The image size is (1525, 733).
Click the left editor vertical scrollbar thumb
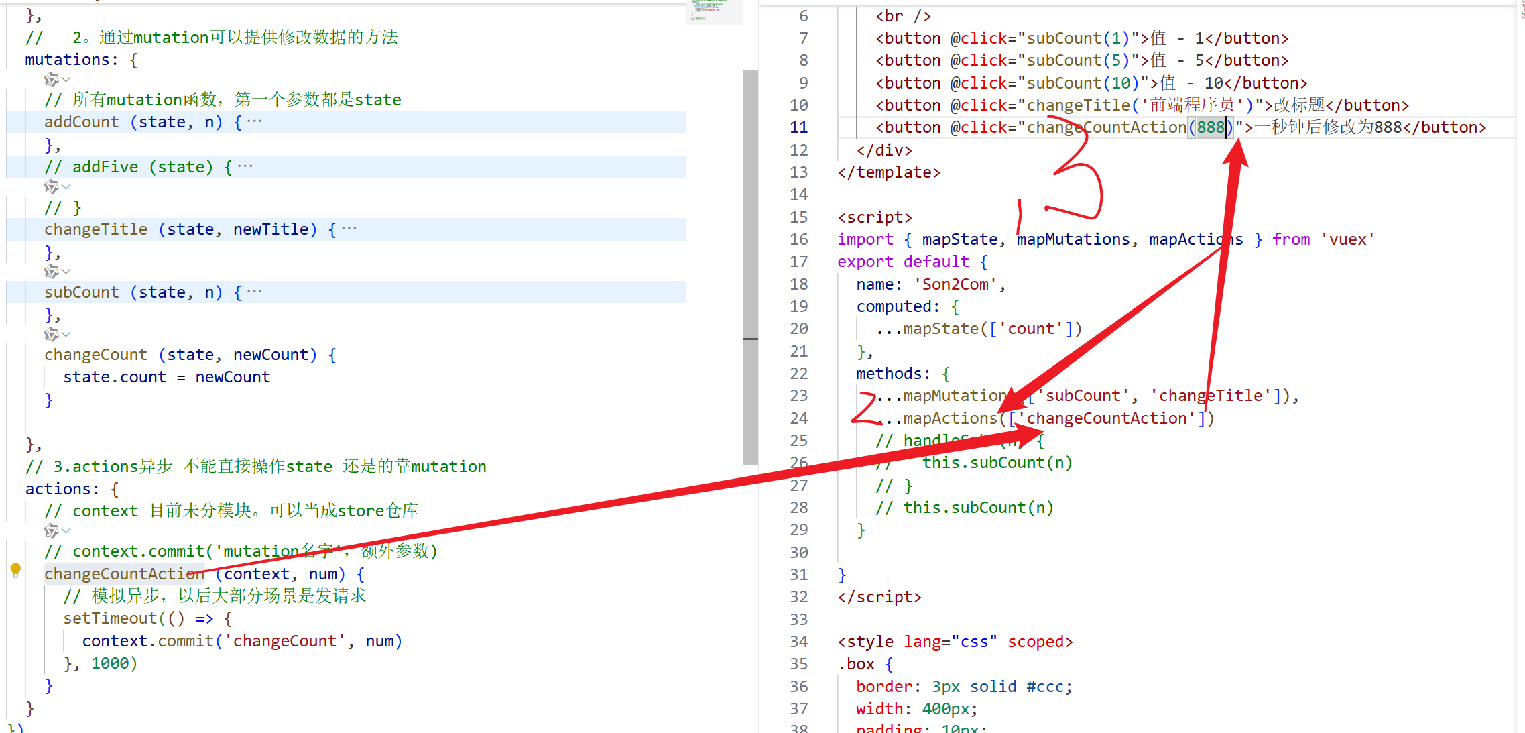point(750,268)
